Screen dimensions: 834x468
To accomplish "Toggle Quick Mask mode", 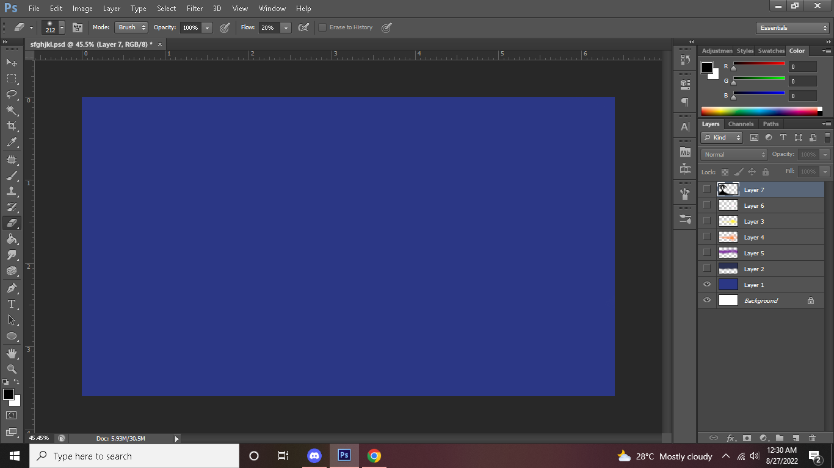I will 12,415.
